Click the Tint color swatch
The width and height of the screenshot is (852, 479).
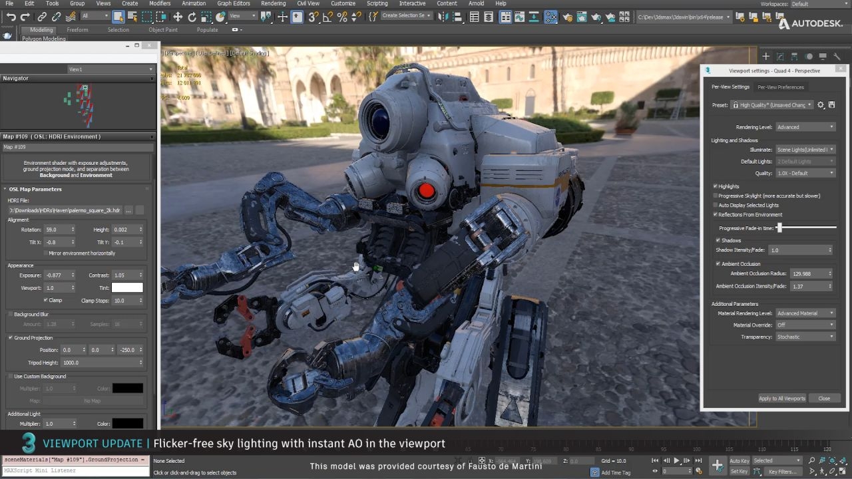[126, 287]
